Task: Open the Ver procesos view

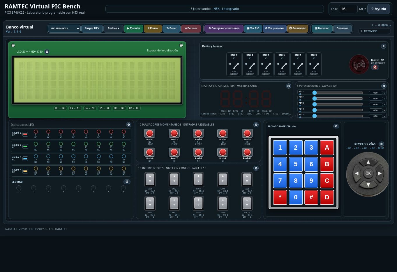Action: click(275, 28)
